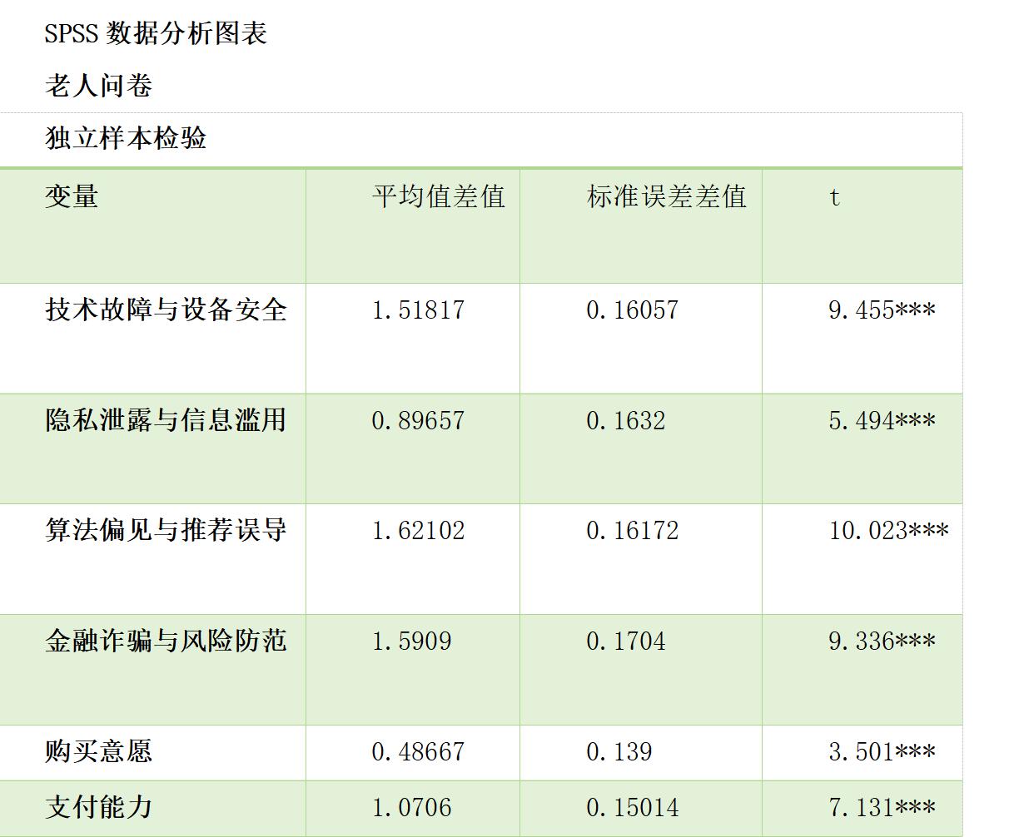Click the mean difference value 1.51817
Viewport: 1014px width, 837px height.
point(418,310)
